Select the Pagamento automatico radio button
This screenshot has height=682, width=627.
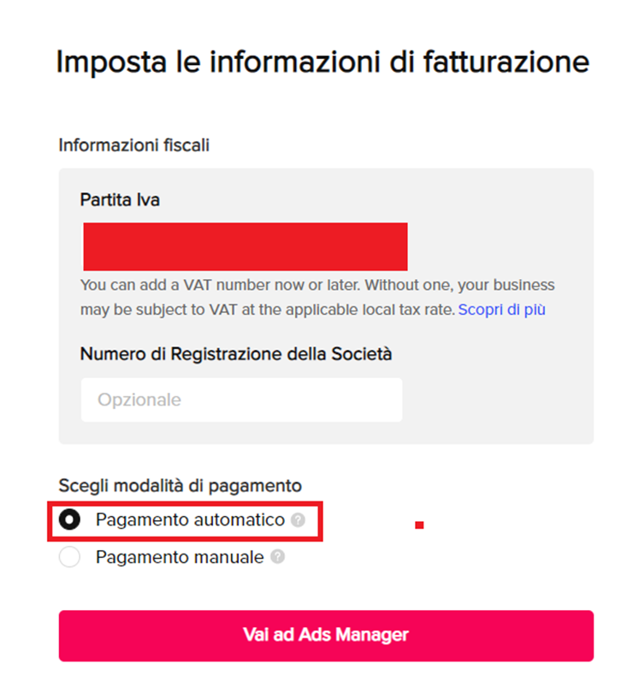click(69, 519)
